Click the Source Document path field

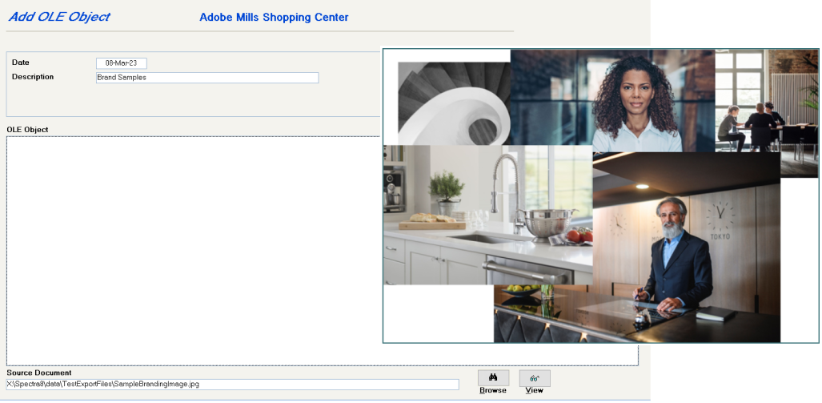point(232,385)
